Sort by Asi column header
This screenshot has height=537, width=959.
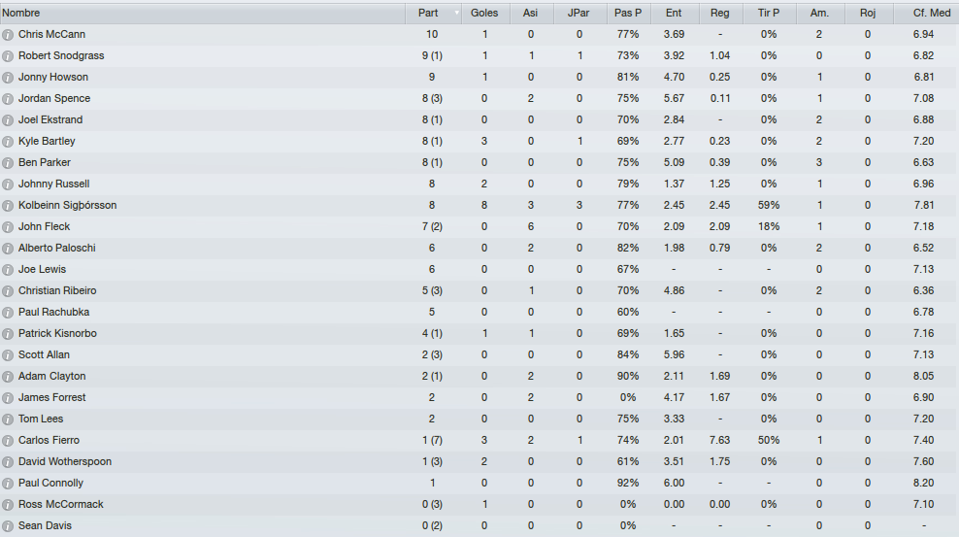click(x=531, y=13)
